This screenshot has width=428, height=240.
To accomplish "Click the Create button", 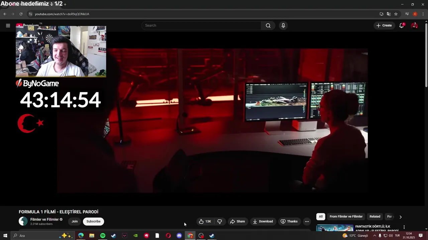I will click(x=384, y=25).
